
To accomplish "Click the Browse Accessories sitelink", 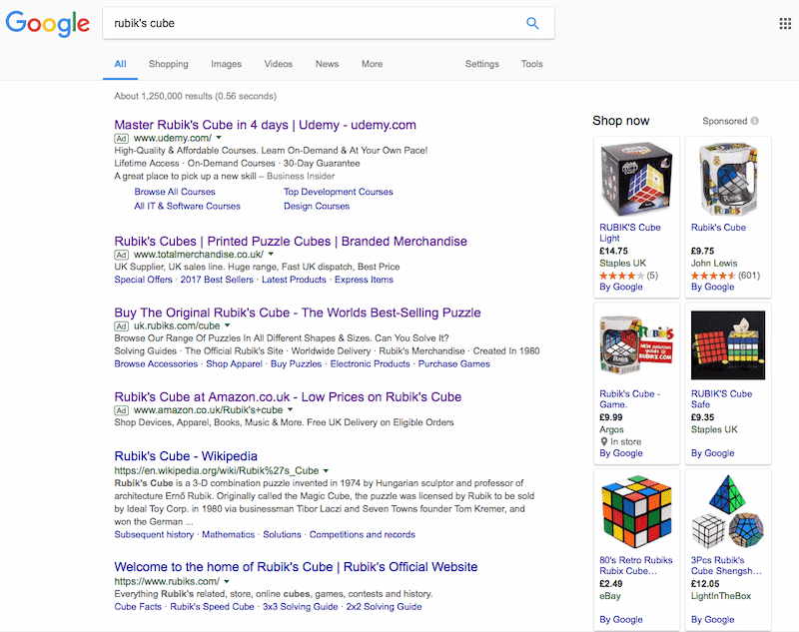I will click(156, 363).
